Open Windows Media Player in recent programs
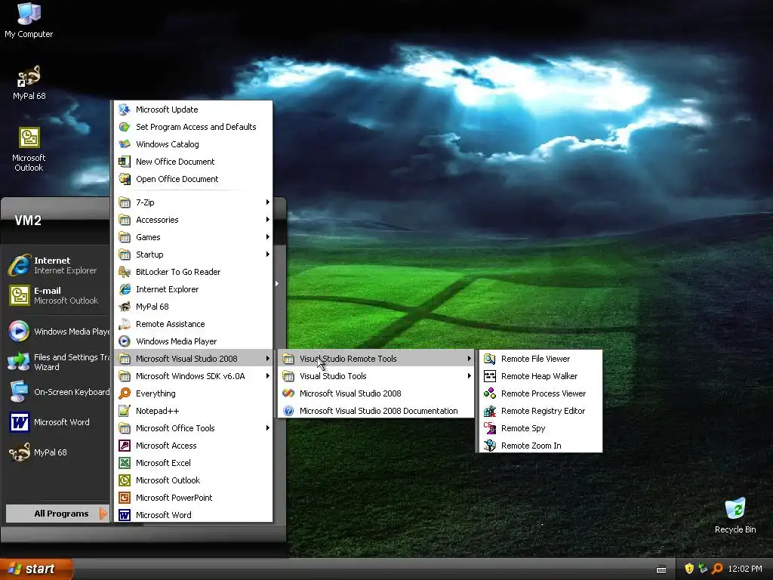This screenshot has width=773, height=580. [x=58, y=332]
